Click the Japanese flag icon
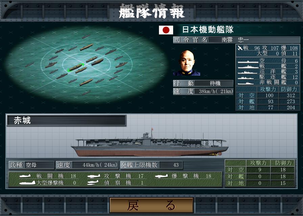303x216 pixels. [x=166, y=30]
